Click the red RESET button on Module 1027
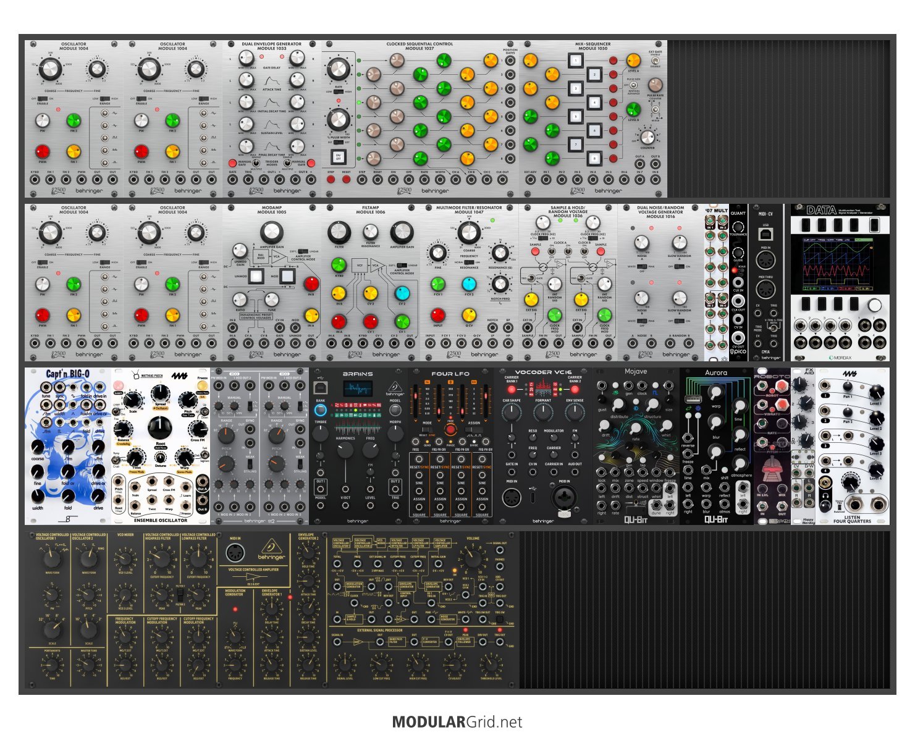This screenshot has height=735, width=915. (x=346, y=180)
